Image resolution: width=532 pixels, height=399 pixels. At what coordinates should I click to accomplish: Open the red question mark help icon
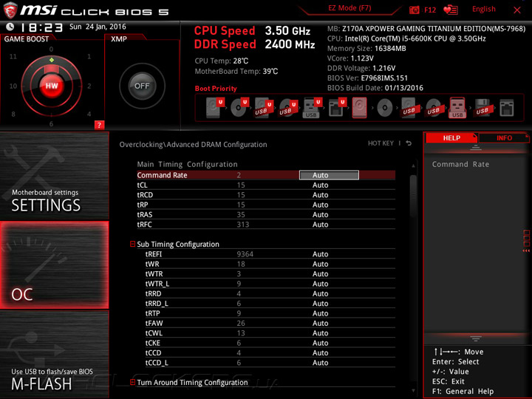tap(99, 125)
